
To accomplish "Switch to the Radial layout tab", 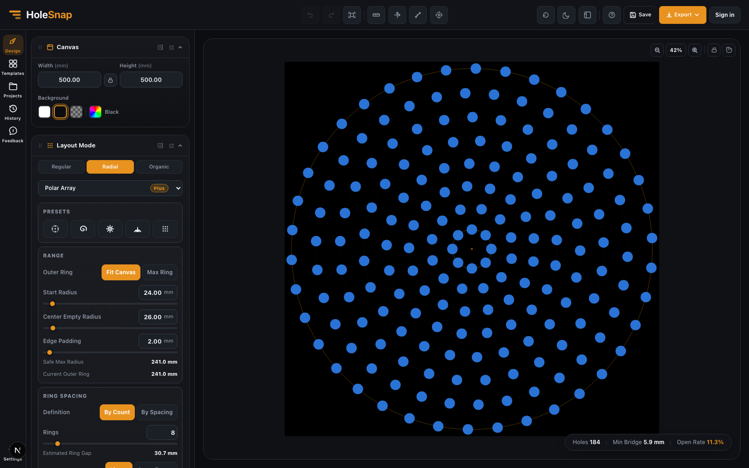I will (110, 167).
